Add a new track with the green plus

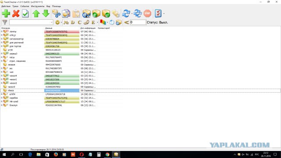coord(6,14)
